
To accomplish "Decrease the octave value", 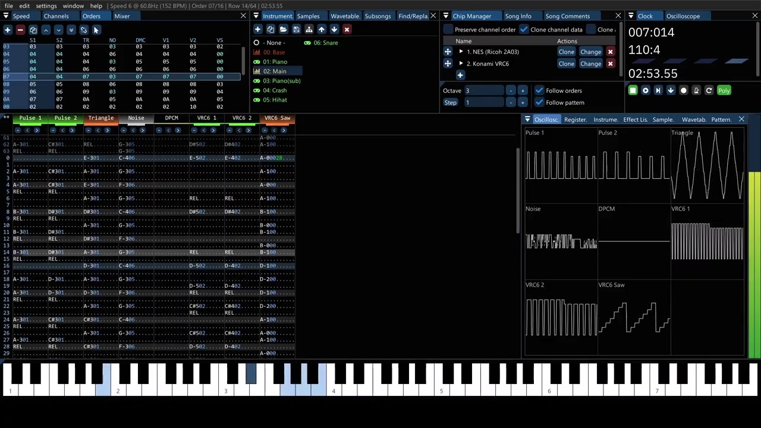I will click(511, 90).
